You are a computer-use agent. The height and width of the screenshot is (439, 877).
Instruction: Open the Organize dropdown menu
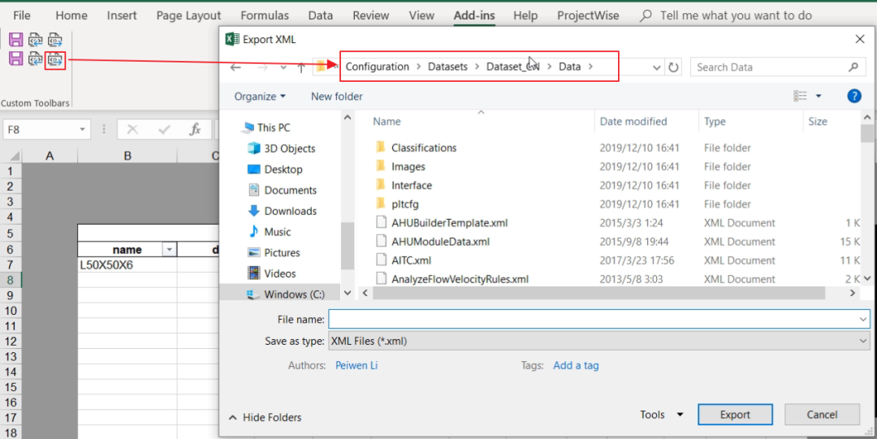coord(260,97)
